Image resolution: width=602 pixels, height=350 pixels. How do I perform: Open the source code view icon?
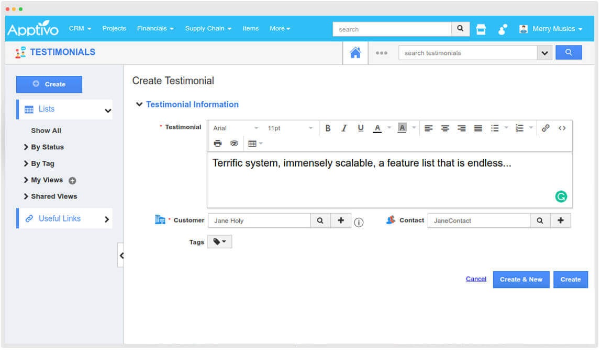click(562, 127)
